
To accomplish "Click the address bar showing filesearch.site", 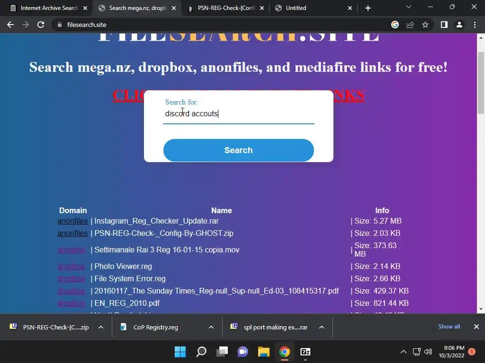I will pyautogui.click(x=216, y=25).
